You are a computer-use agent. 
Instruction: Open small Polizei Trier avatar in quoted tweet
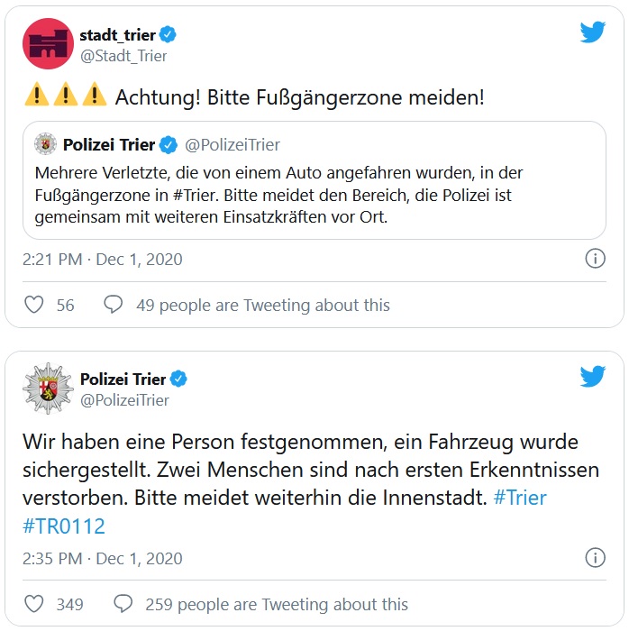point(45,144)
